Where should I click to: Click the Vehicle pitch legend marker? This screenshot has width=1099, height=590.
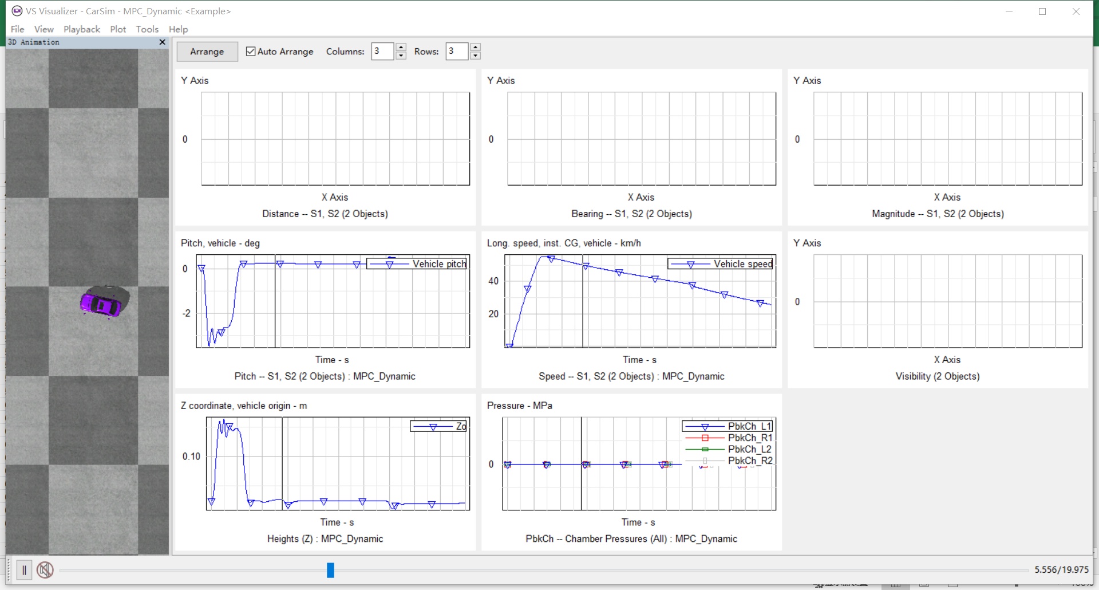(x=390, y=264)
